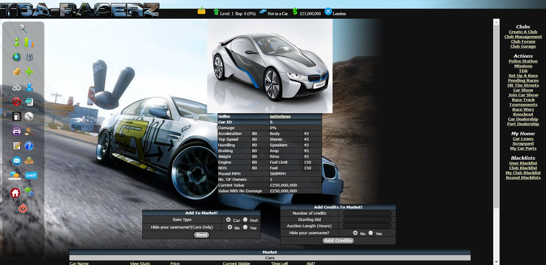Viewport: 546px width, 265px height.
Task: Open Club Garage link
Action: point(523,46)
